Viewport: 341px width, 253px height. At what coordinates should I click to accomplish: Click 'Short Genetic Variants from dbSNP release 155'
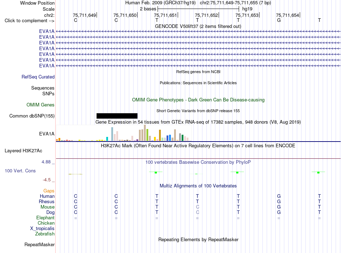(x=198, y=111)
